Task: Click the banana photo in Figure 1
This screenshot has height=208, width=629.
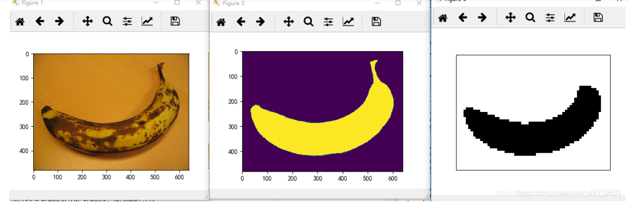Action: tap(112, 111)
